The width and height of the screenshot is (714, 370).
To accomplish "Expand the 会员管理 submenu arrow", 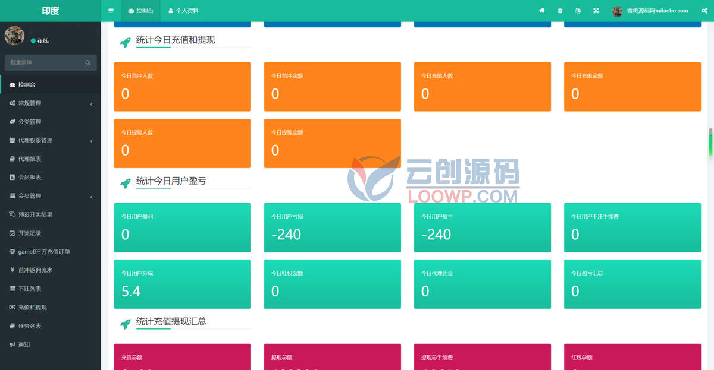I will coord(92,197).
